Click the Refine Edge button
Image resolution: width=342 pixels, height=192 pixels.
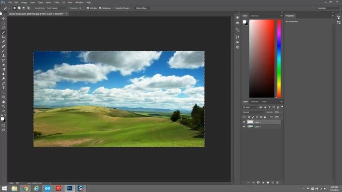point(142,8)
